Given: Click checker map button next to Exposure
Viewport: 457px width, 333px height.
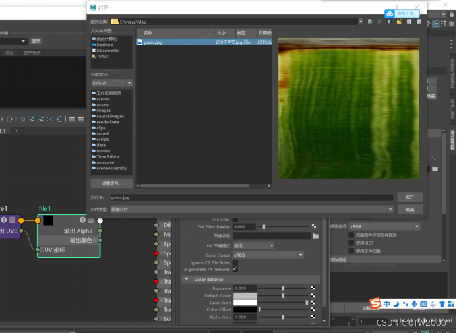Looking at the screenshot, I should point(313,288).
